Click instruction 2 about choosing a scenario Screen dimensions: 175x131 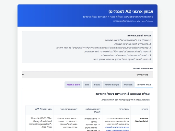(132, 44)
